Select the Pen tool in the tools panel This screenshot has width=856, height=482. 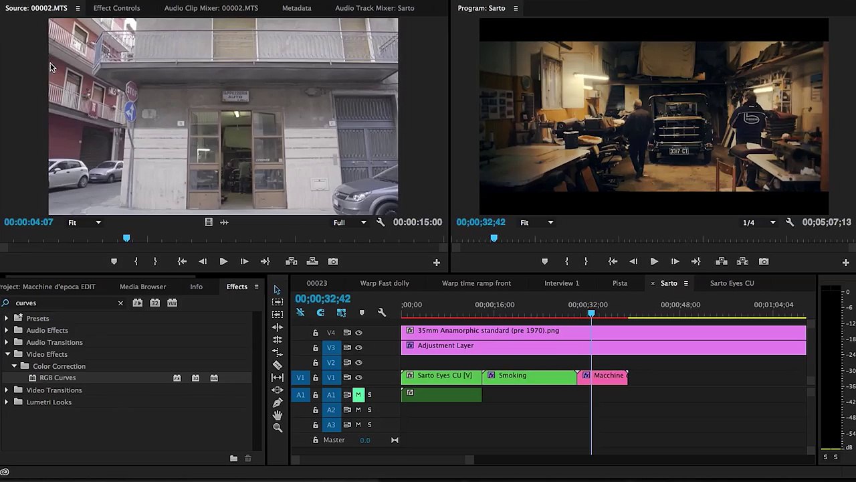click(278, 402)
